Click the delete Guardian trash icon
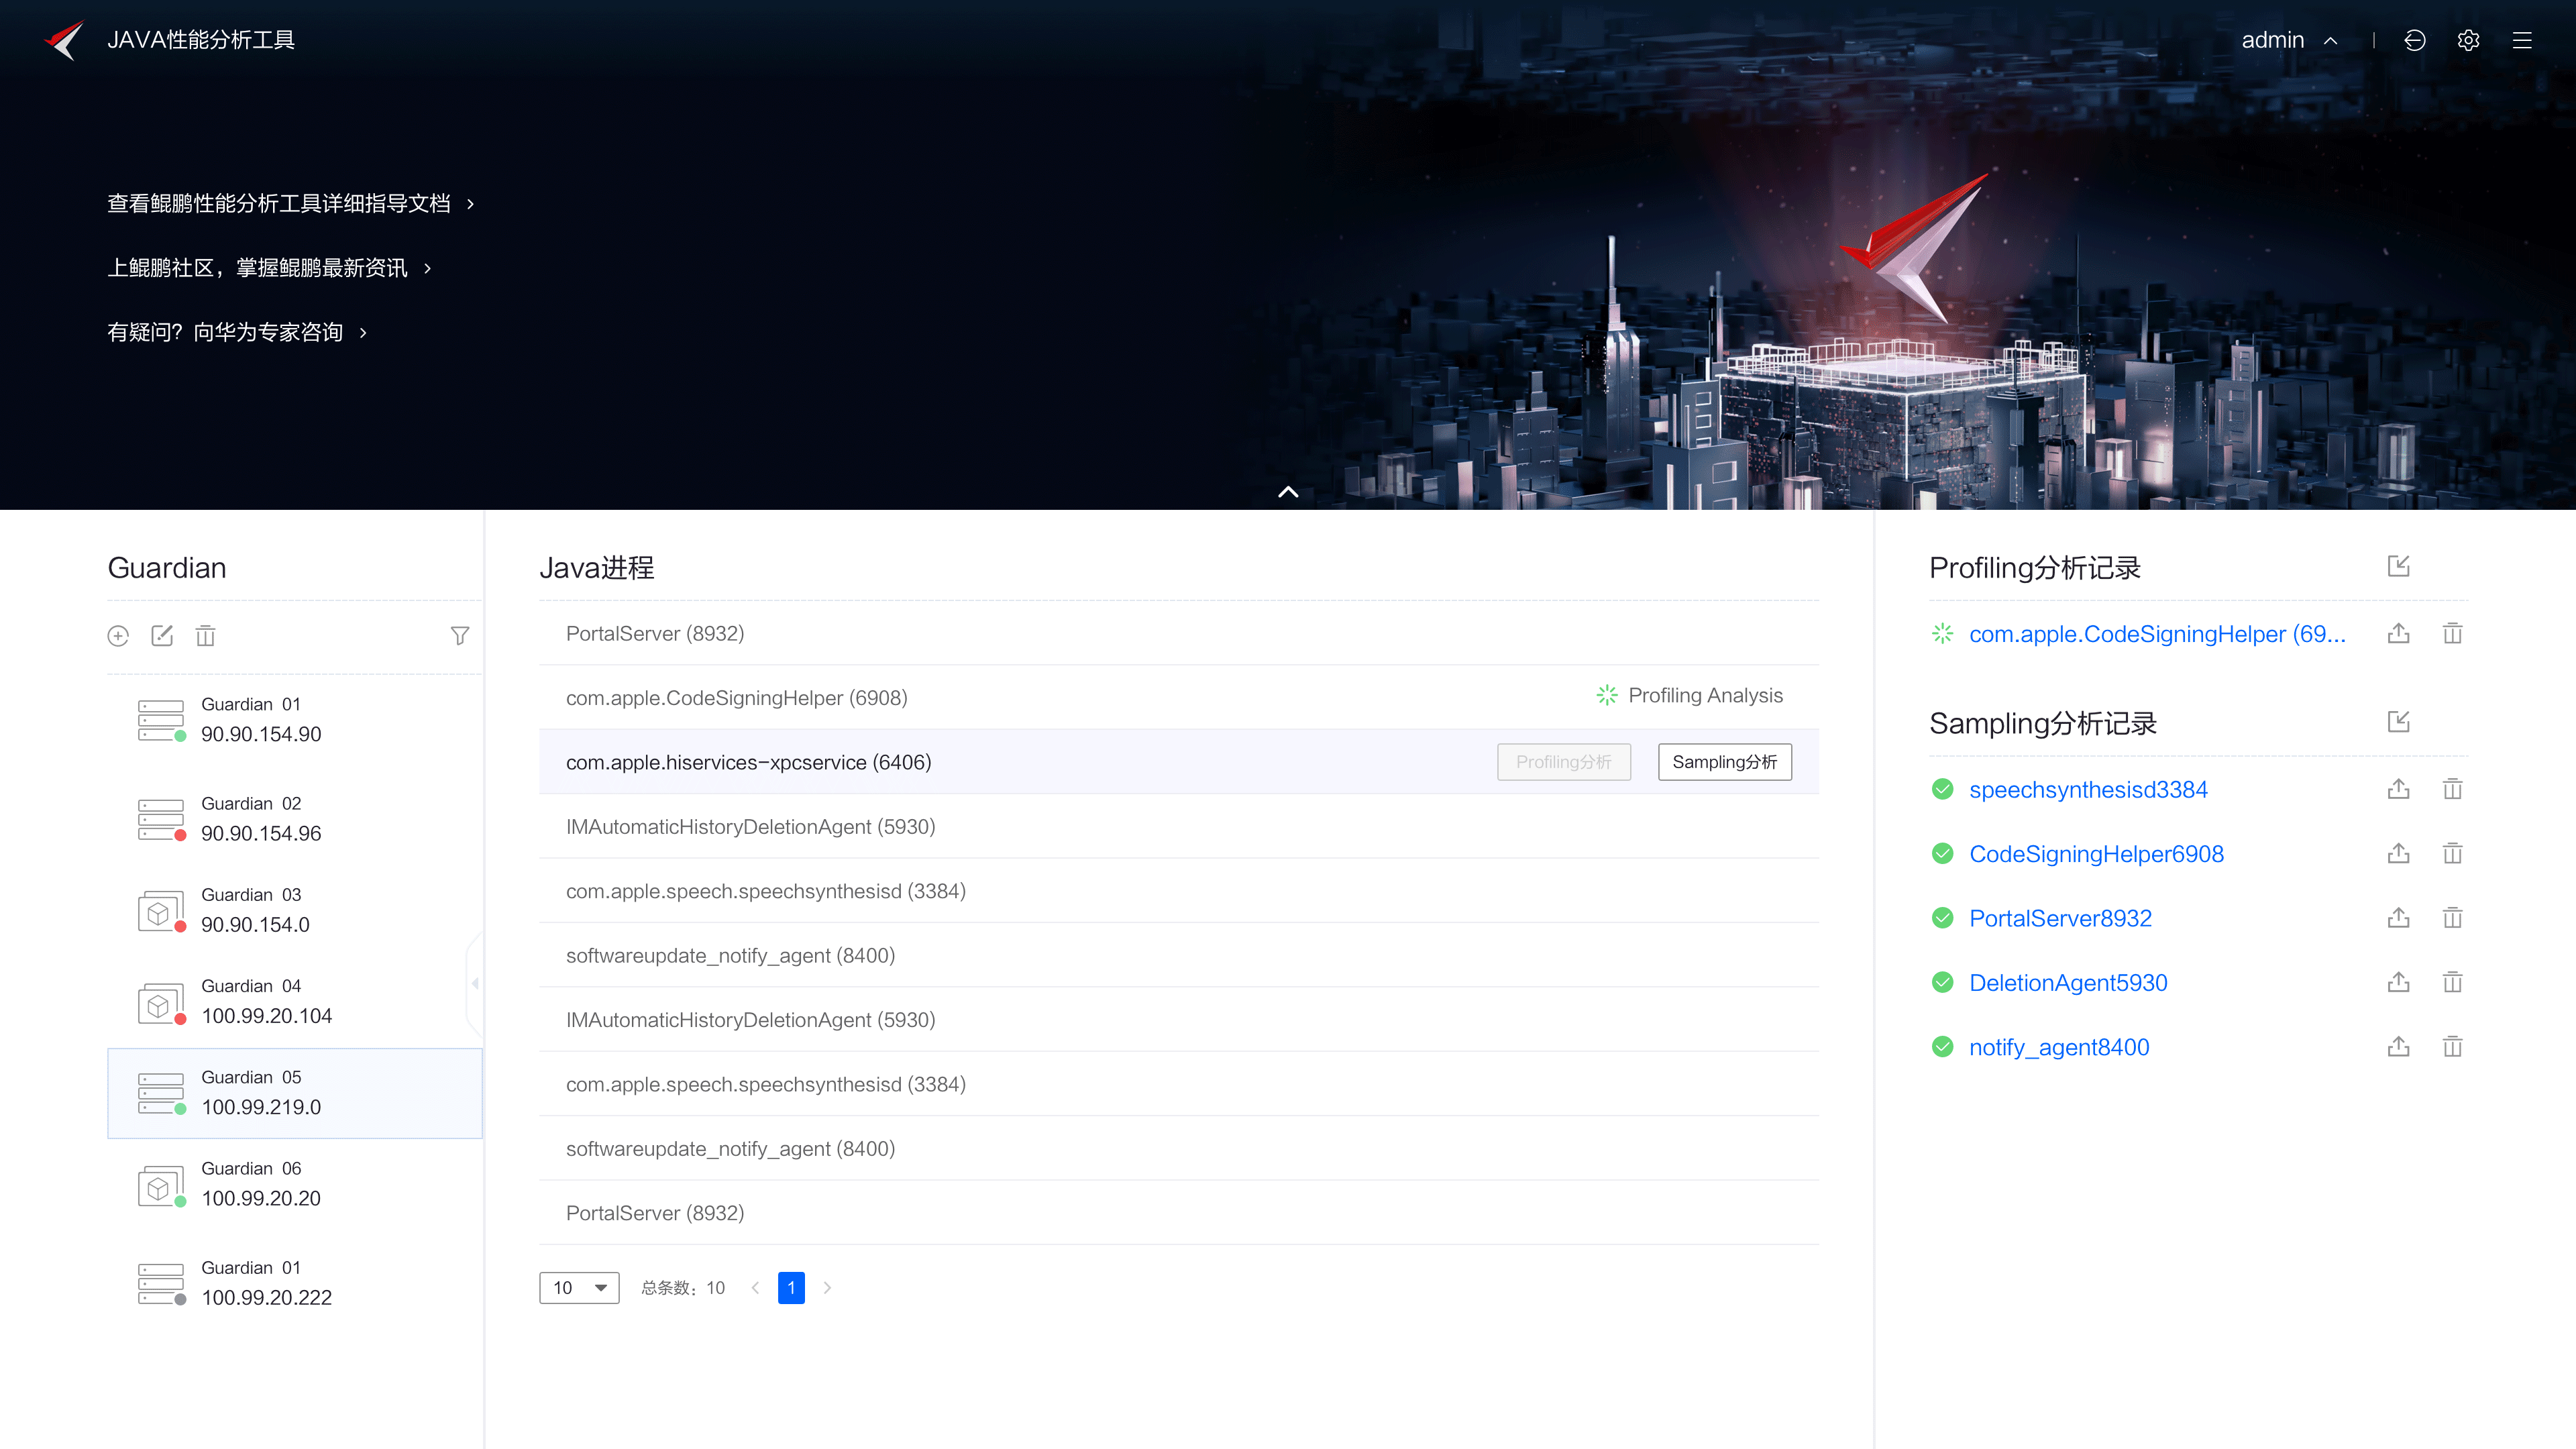This screenshot has width=2576, height=1449. pyautogui.click(x=205, y=636)
